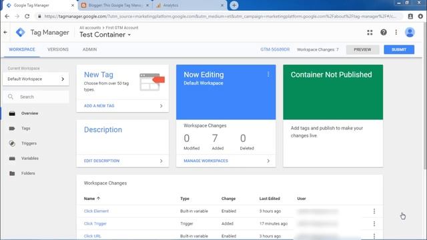The width and height of the screenshot is (427, 240).
Task: Open the Click Trigger link
Action: (x=95, y=224)
